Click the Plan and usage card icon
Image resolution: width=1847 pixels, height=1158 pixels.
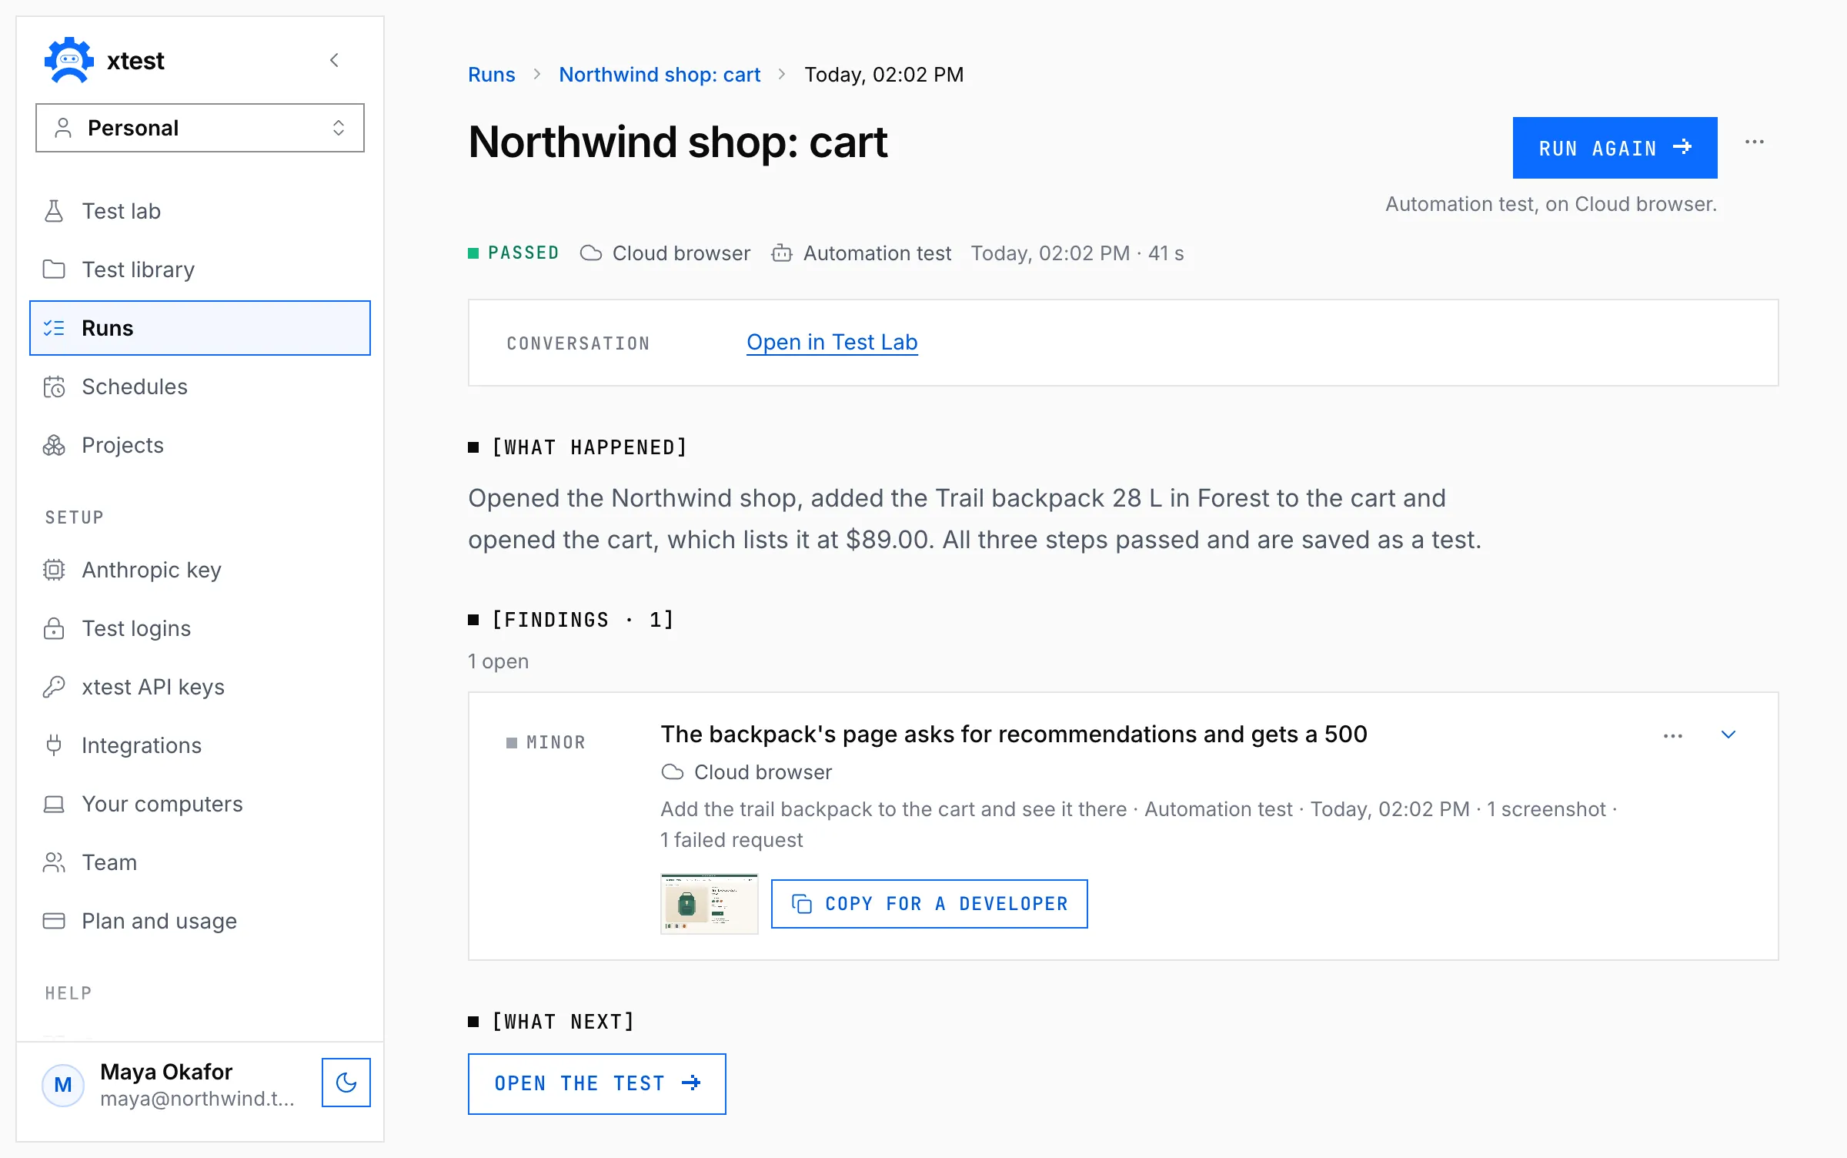coord(54,921)
